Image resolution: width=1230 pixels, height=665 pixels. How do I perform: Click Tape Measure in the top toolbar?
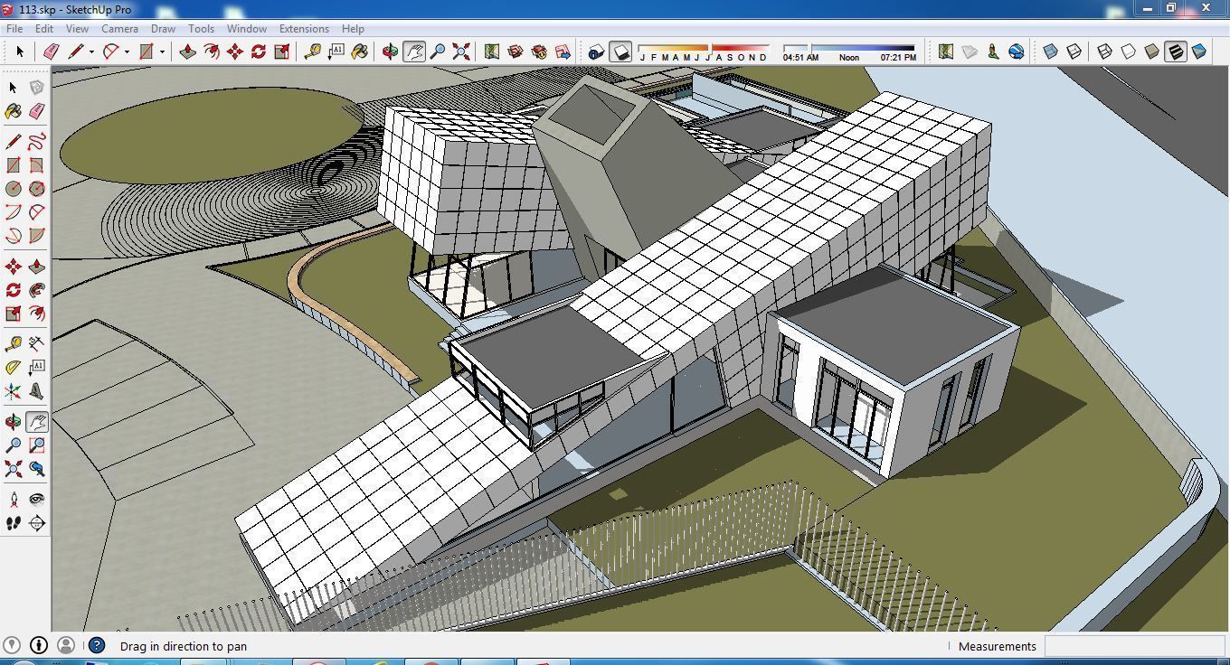[313, 52]
